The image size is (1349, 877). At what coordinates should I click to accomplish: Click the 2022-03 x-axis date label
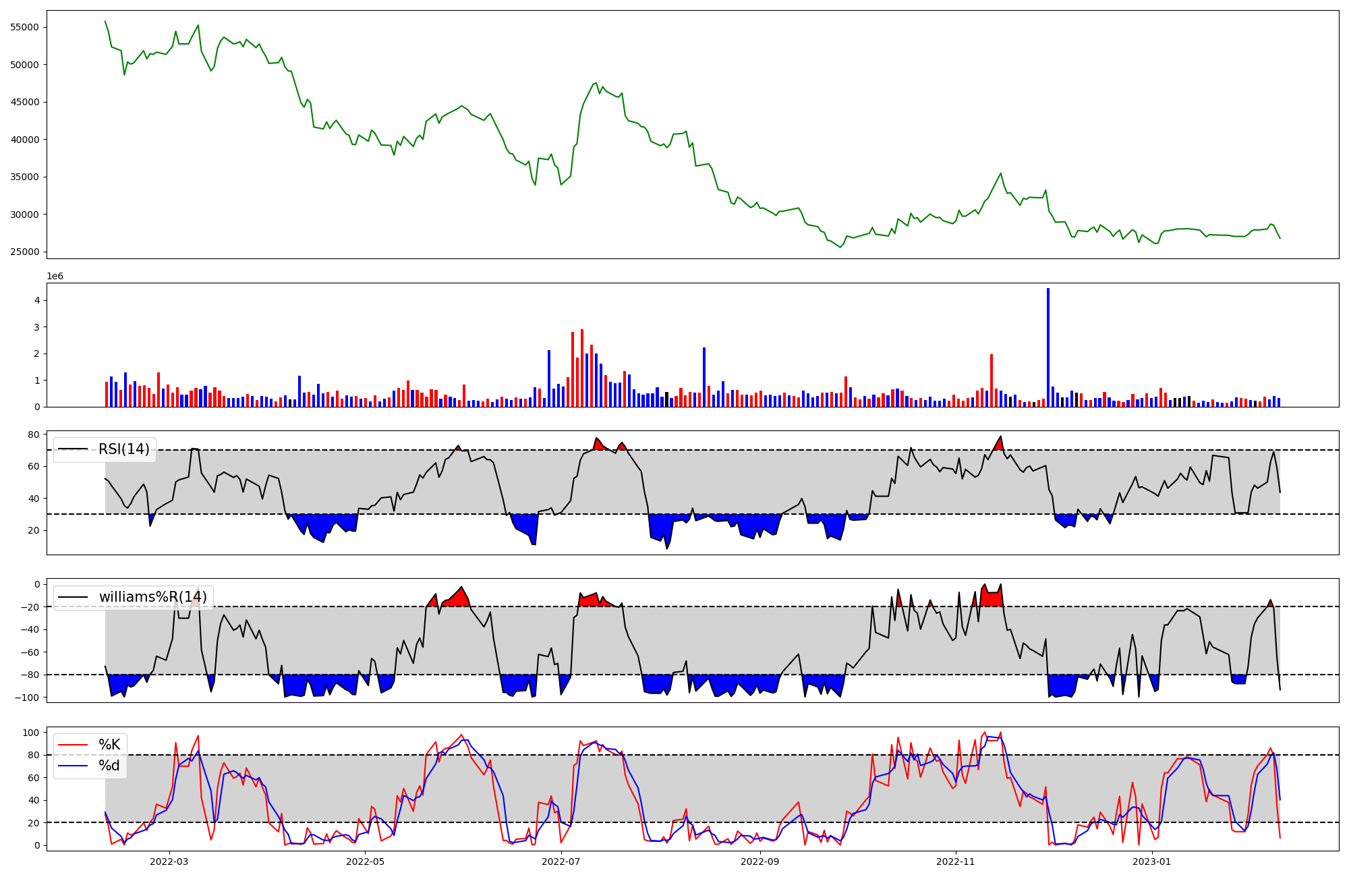pyautogui.click(x=169, y=861)
